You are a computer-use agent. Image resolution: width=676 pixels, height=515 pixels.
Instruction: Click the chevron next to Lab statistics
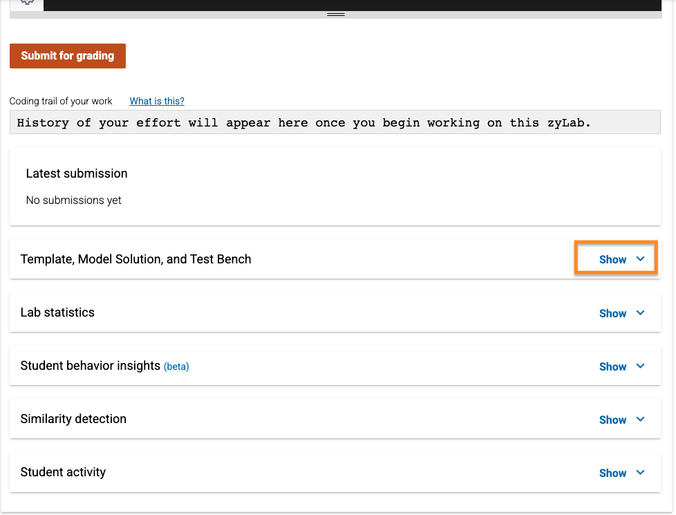tap(640, 312)
